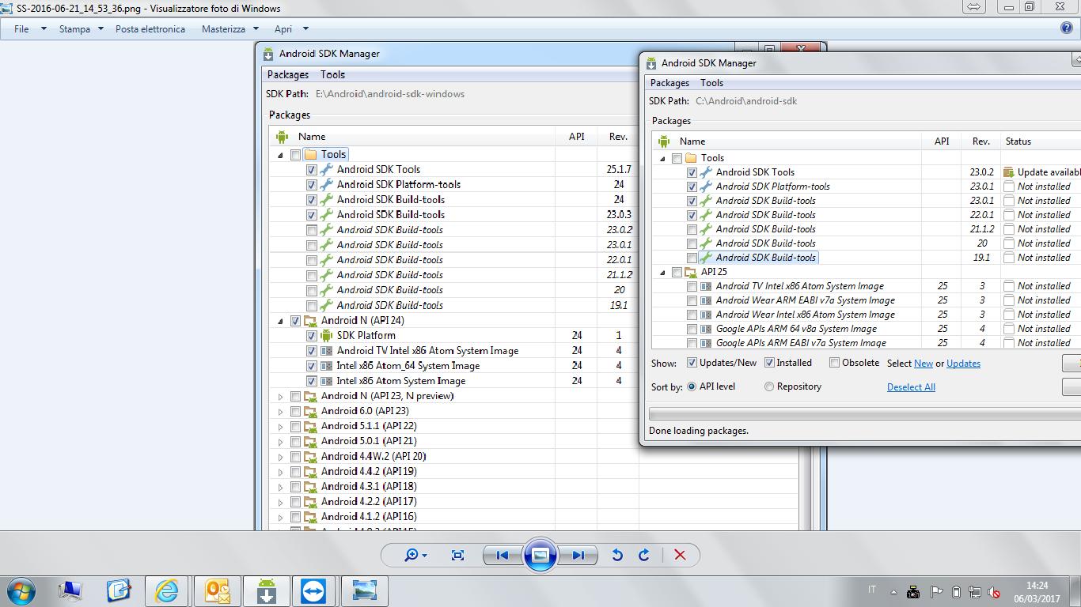Collapse the Tools group in the front window
1081x607 pixels.
click(662, 158)
